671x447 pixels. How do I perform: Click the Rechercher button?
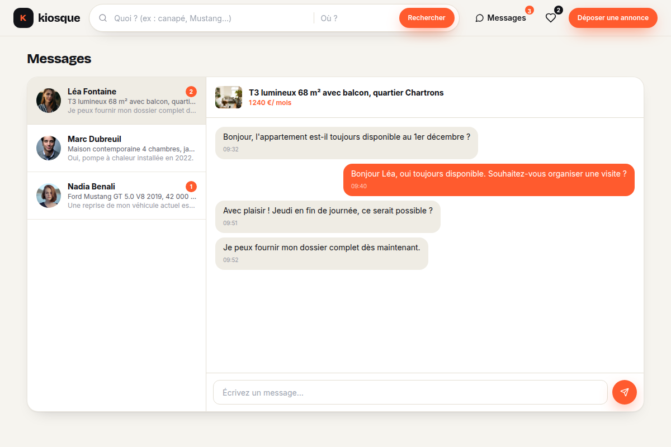(427, 18)
